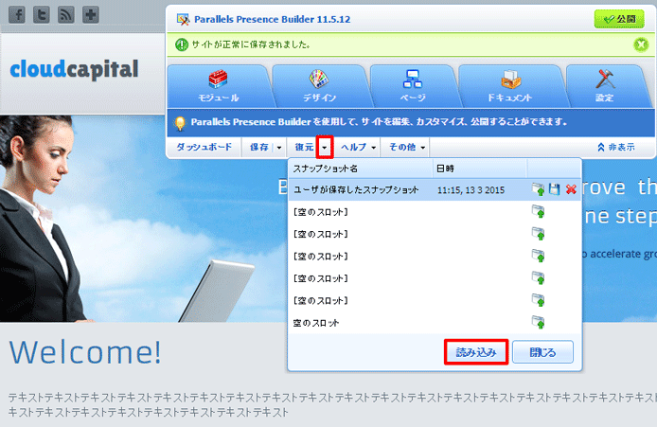This screenshot has height=427, width=657.
Task: Click the plus share icon in header
Action: (x=91, y=16)
